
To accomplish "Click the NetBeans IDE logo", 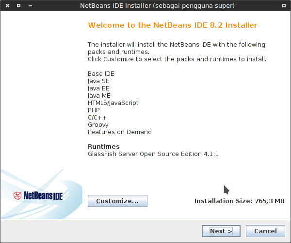I will pyautogui.click(x=38, y=196).
